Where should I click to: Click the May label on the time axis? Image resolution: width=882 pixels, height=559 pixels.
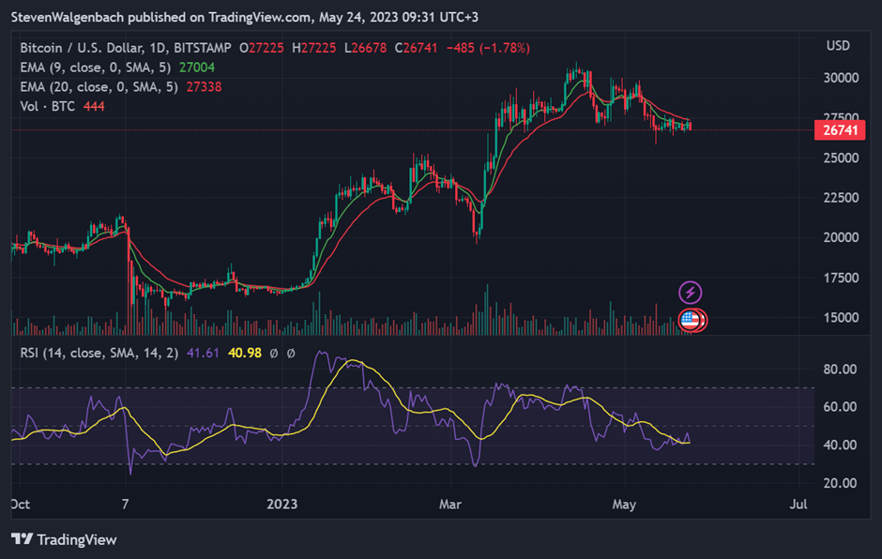pos(623,505)
